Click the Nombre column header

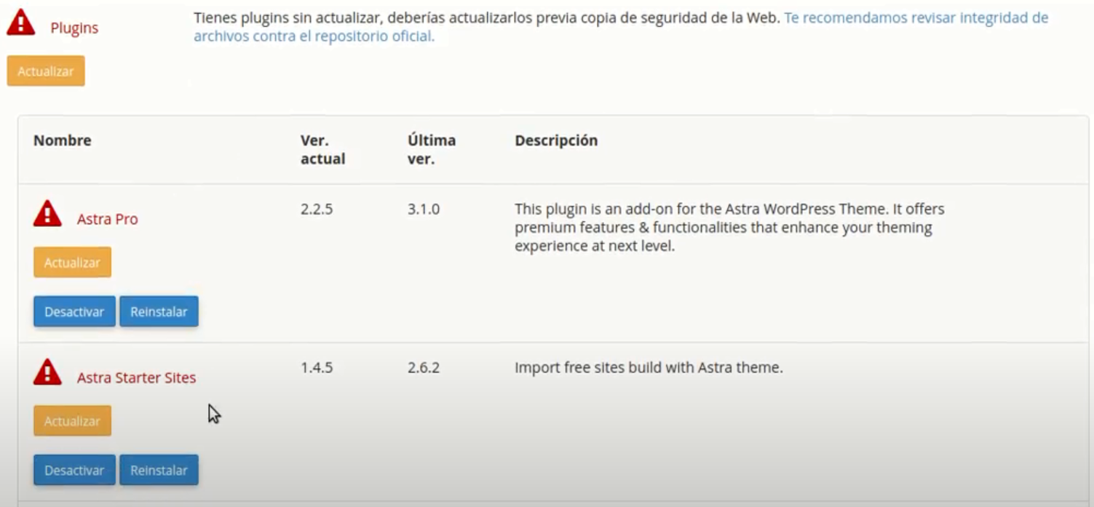[x=63, y=140]
